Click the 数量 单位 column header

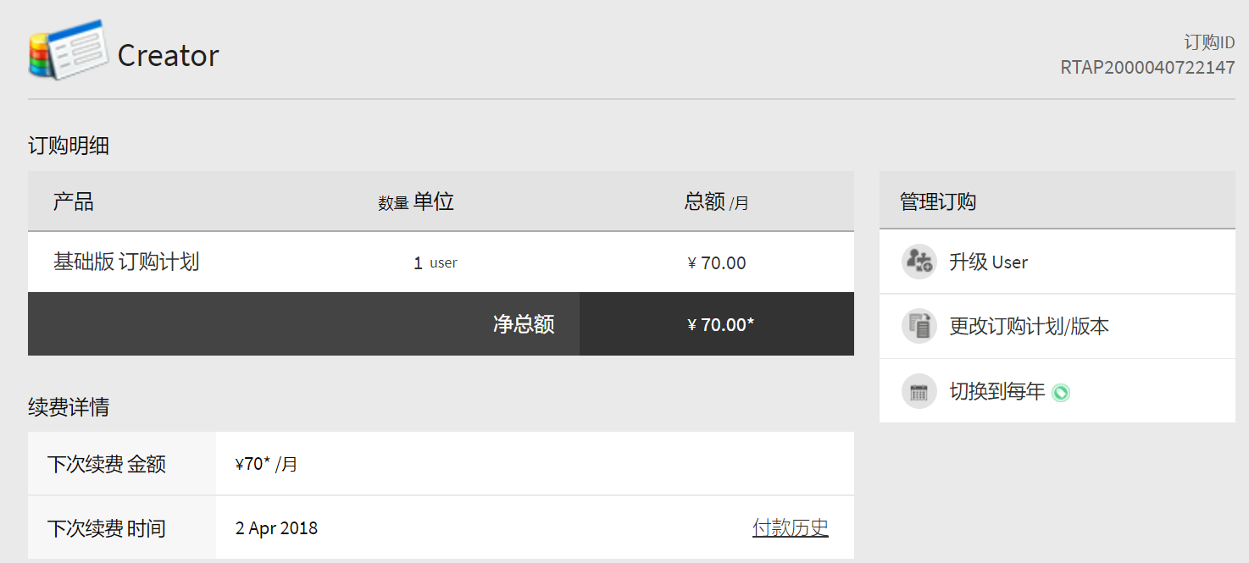[x=415, y=201]
